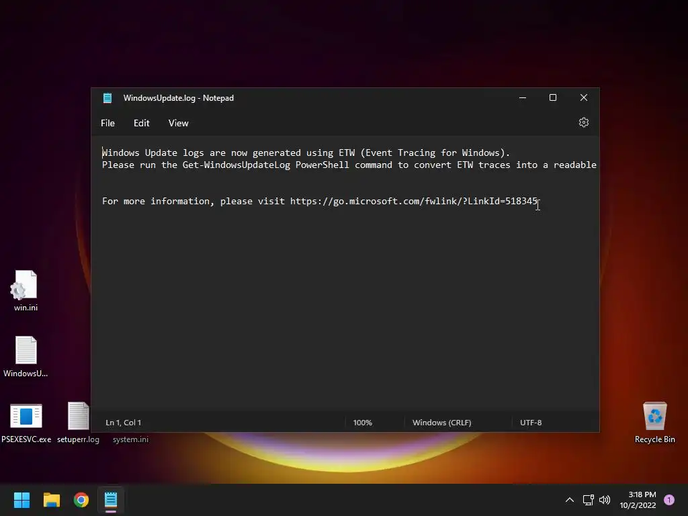Select the Recycle Bin icon
688x516 pixels.
(654, 423)
